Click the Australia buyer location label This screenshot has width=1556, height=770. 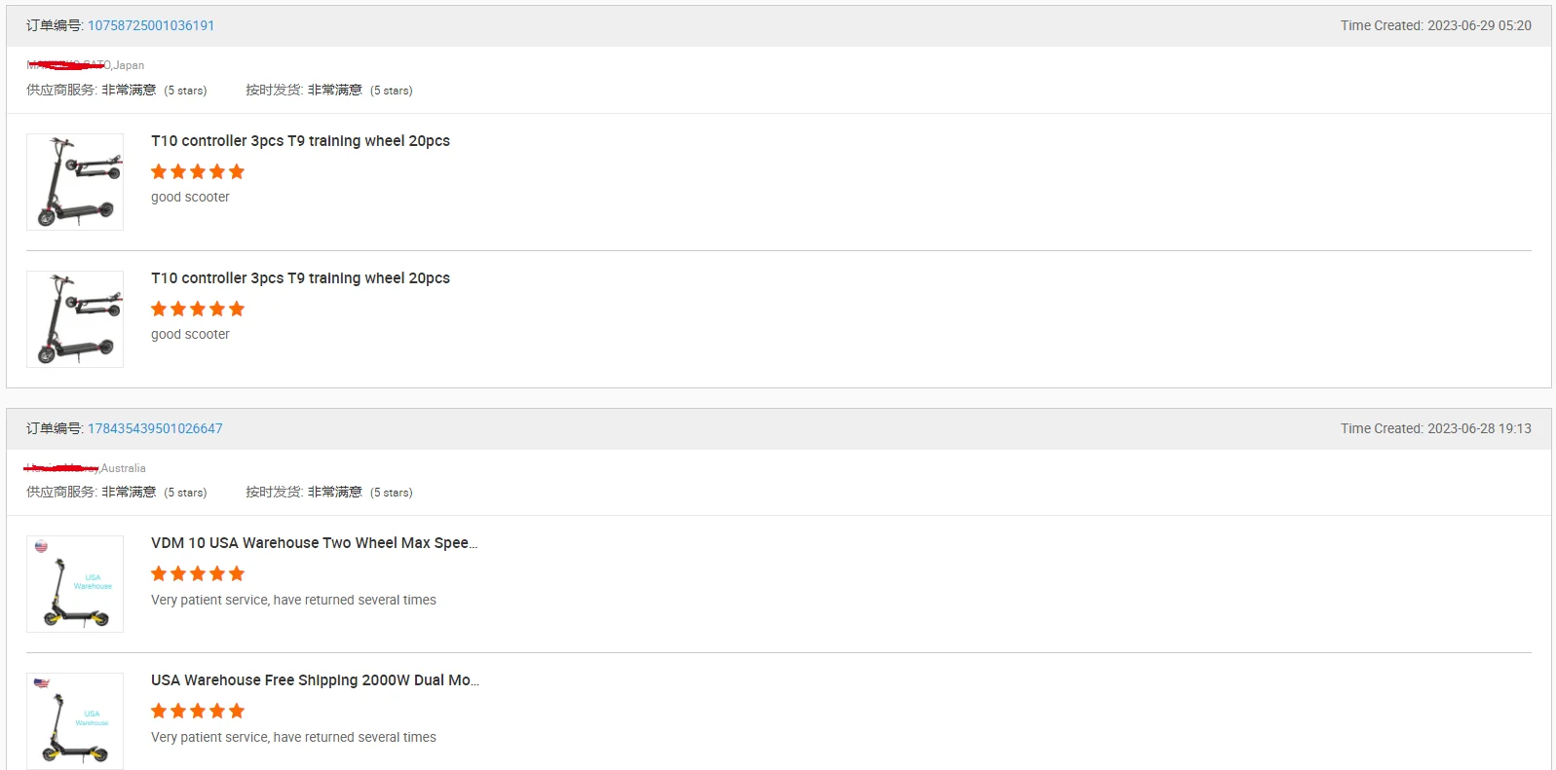pos(123,468)
